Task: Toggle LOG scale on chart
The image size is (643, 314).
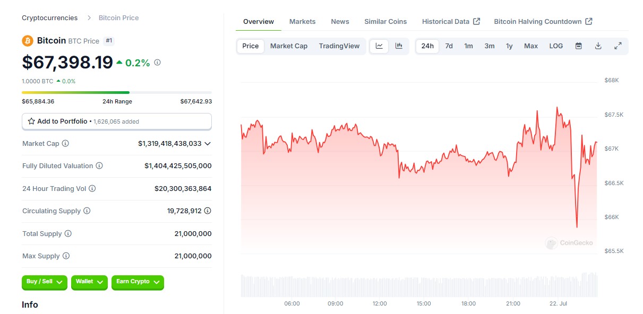Action: (556, 46)
